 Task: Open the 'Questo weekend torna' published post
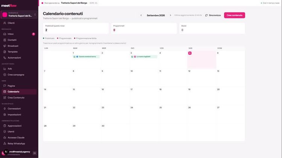tap(86, 57)
